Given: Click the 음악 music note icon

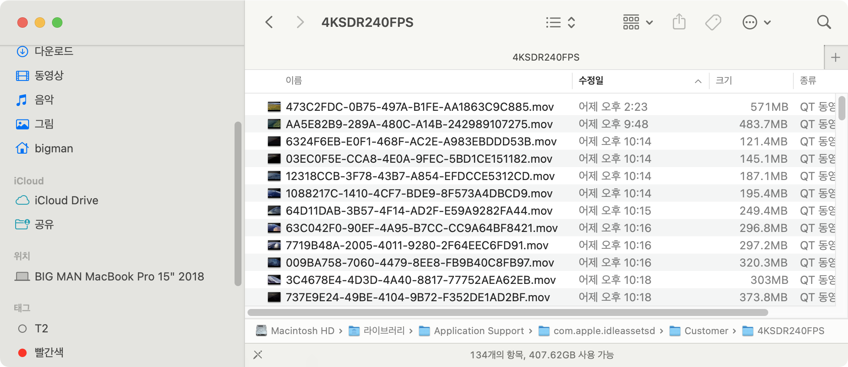Looking at the screenshot, I should click(x=22, y=100).
